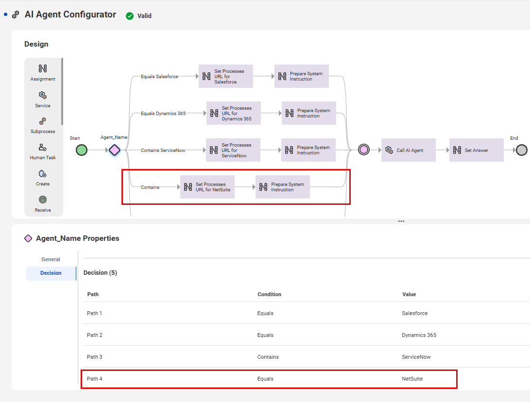
Task: Click the Path 1 row cell
Action: pyautogui.click(x=94, y=313)
